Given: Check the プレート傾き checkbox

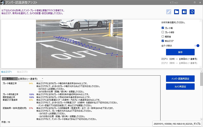Looking at the screenshot, I should click(163, 32).
